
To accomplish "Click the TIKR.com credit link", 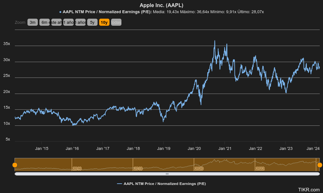I will coord(309,190).
